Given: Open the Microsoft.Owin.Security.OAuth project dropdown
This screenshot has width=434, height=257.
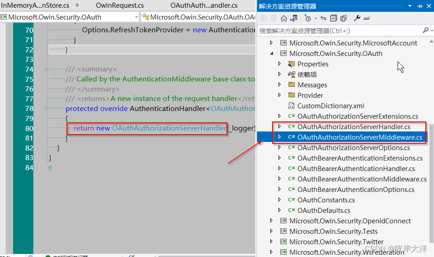Looking at the screenshot, I should coord(70,17).
